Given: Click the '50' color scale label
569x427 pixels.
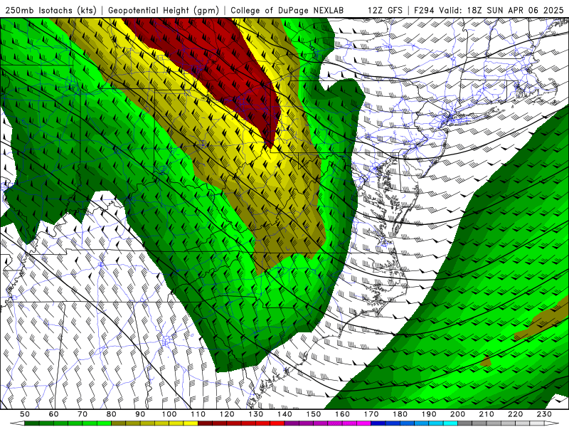Looking at the screenshot, I should 25,414.
